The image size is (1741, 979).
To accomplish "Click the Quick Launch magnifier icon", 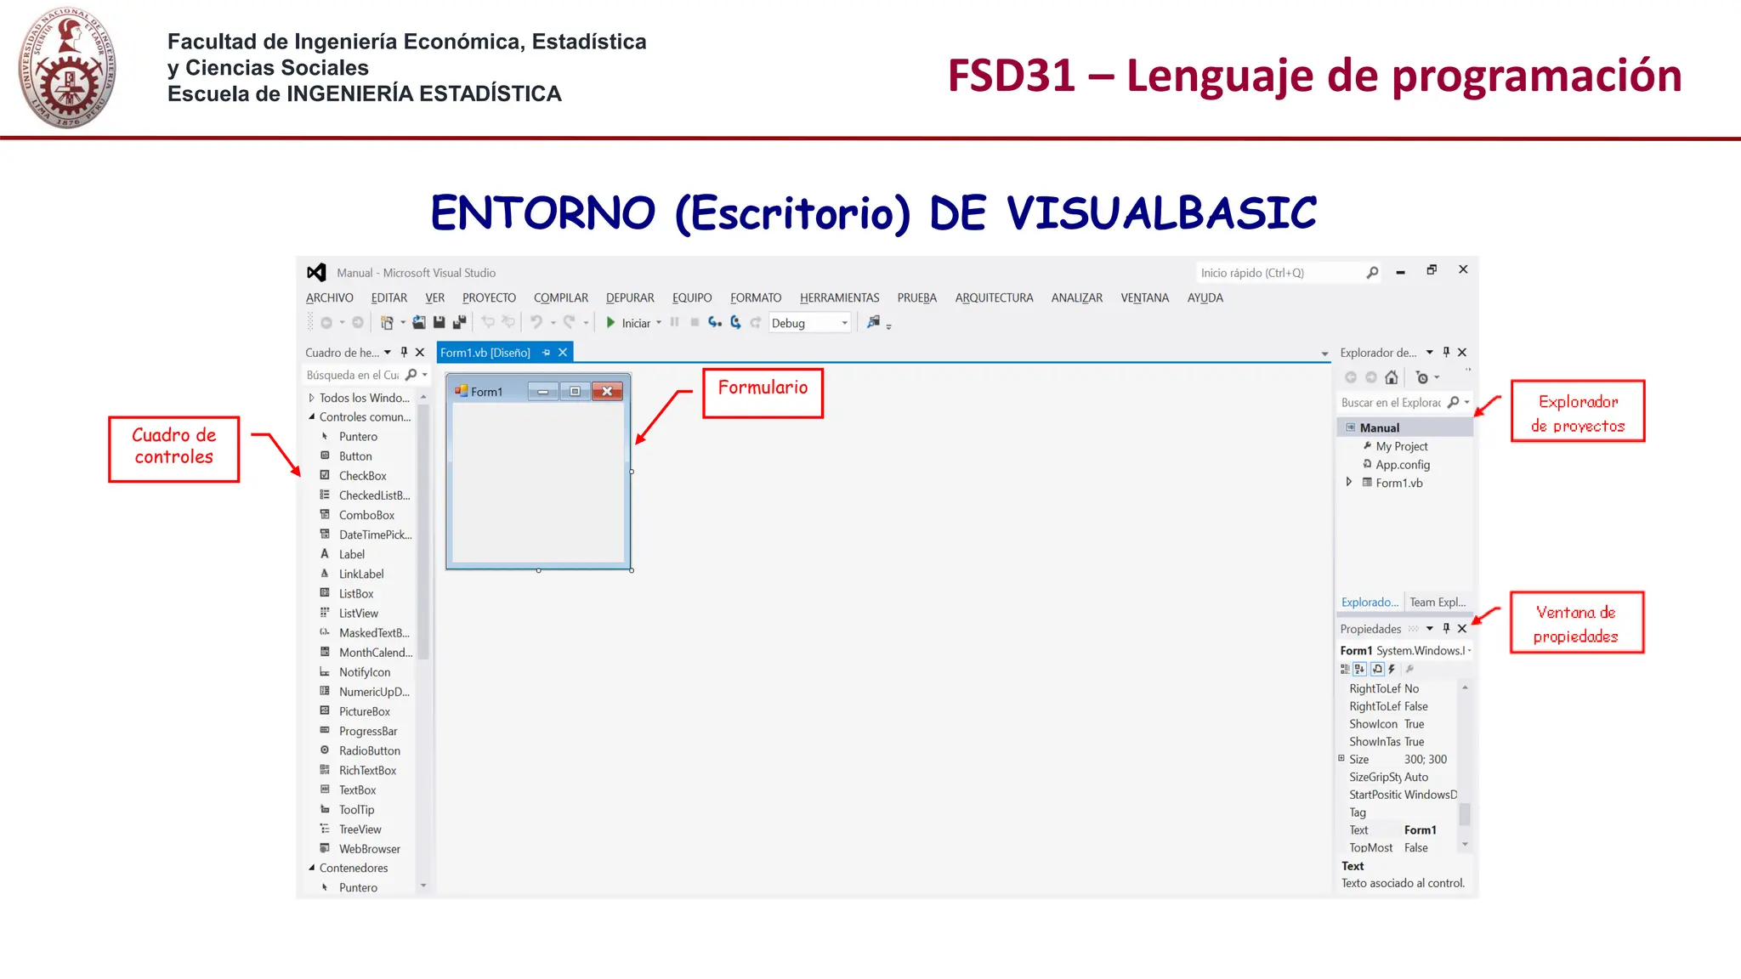I will click(1372, 273).
